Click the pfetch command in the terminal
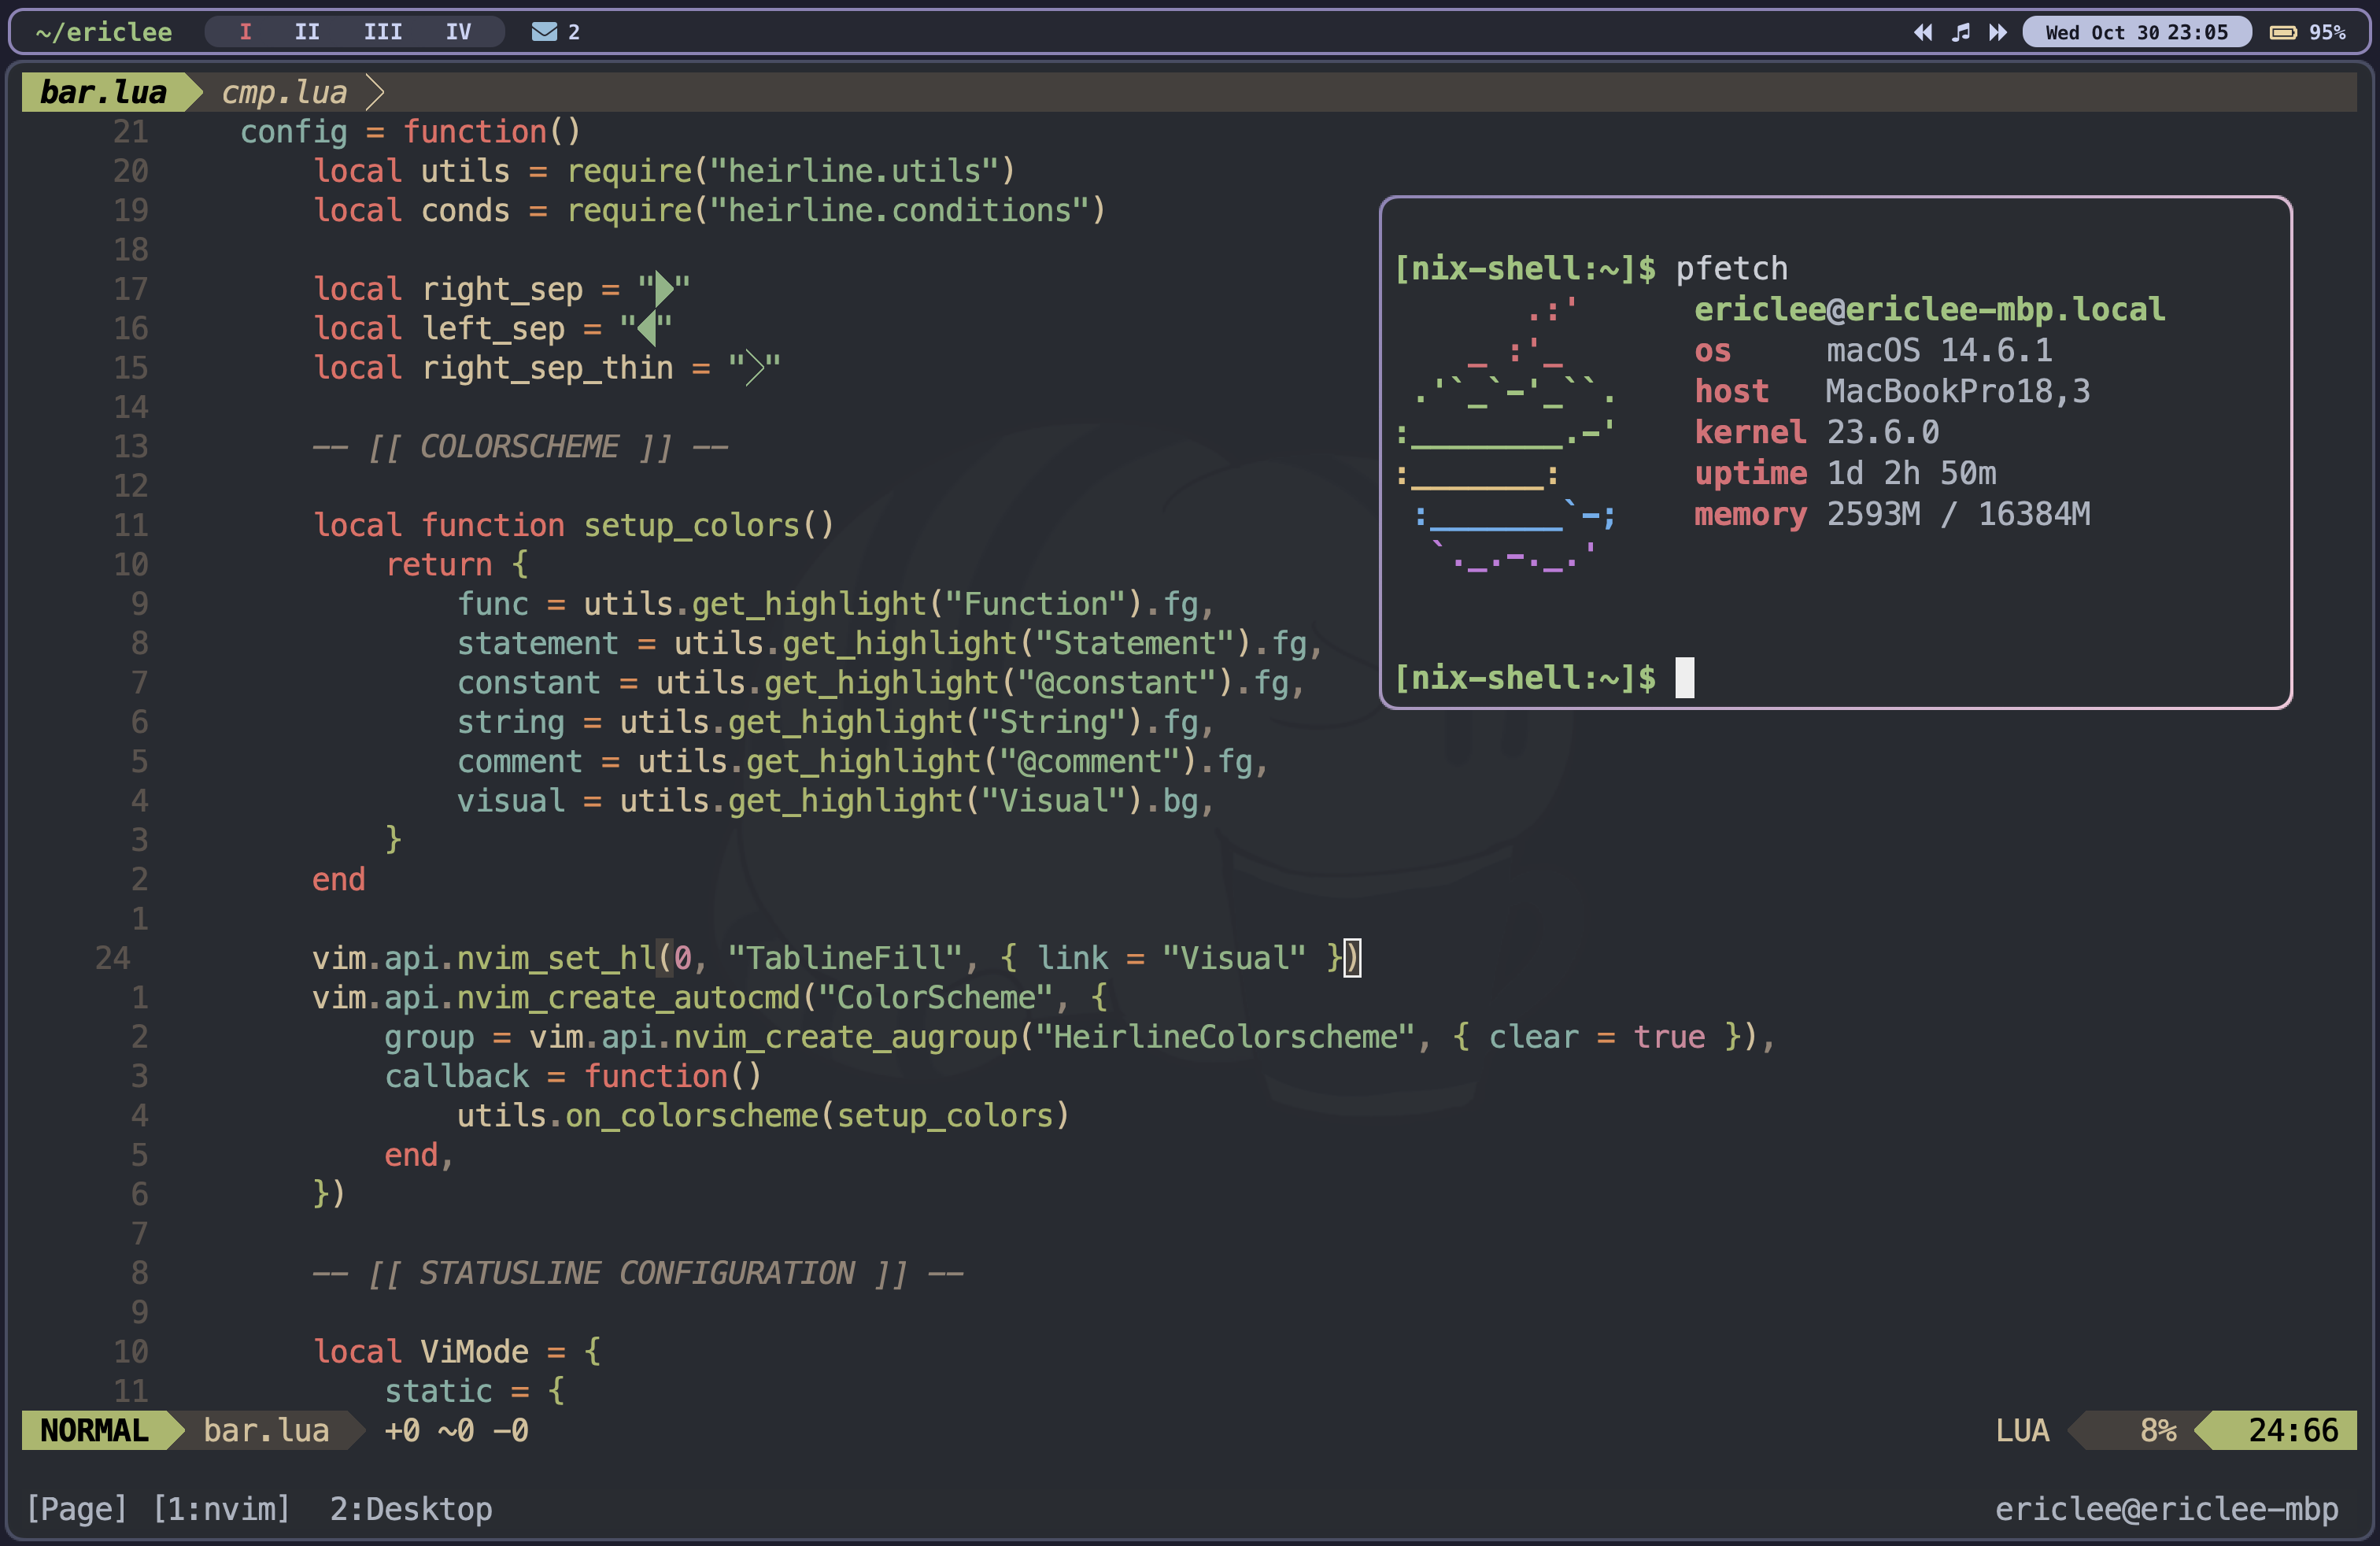 [1731, 268]
